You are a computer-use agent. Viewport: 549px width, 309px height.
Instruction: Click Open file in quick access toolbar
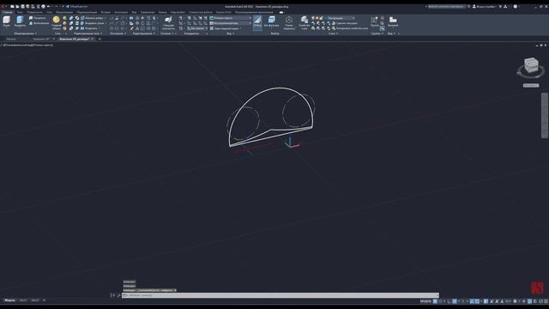(17, 6)
